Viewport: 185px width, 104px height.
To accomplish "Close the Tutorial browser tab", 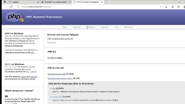I will tap(70, 2).
